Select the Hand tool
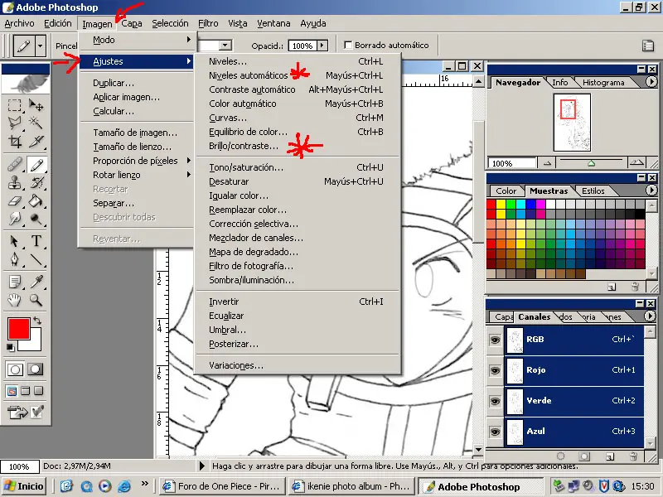The width and height of the screenshot is (663, 497). tap(15, 300)
